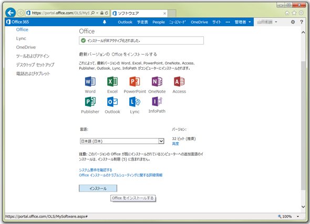Click the Word application icon
310x224 pixels.
[x=90, y=81]
